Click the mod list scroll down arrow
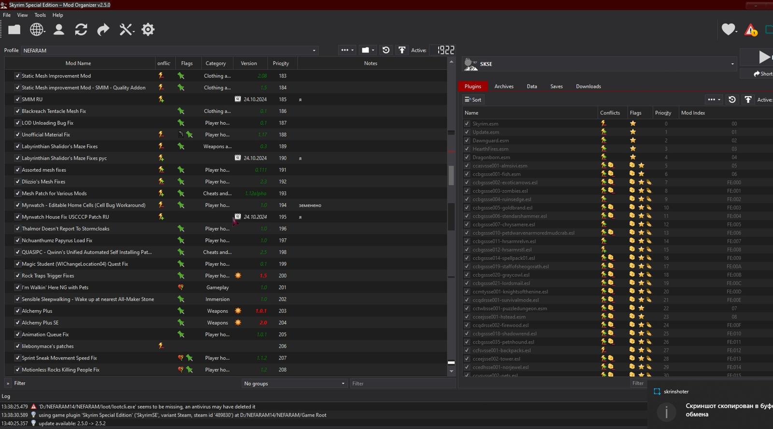Screen dimensions: 773x429 click(x=451, y=372)
